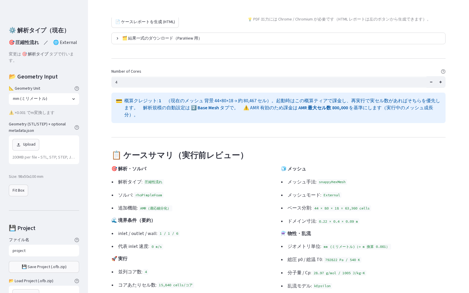Click the External mesh mode value

[332, 195]
